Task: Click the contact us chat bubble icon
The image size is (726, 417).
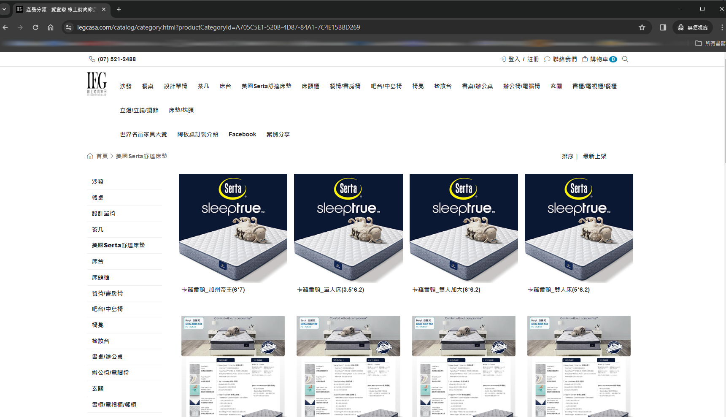Action: click(x=547, y=59)
